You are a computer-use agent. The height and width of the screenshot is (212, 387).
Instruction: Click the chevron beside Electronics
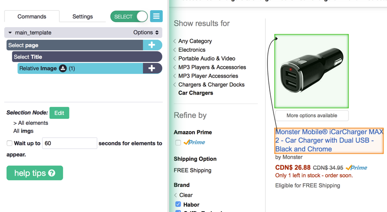coord(175,50)
